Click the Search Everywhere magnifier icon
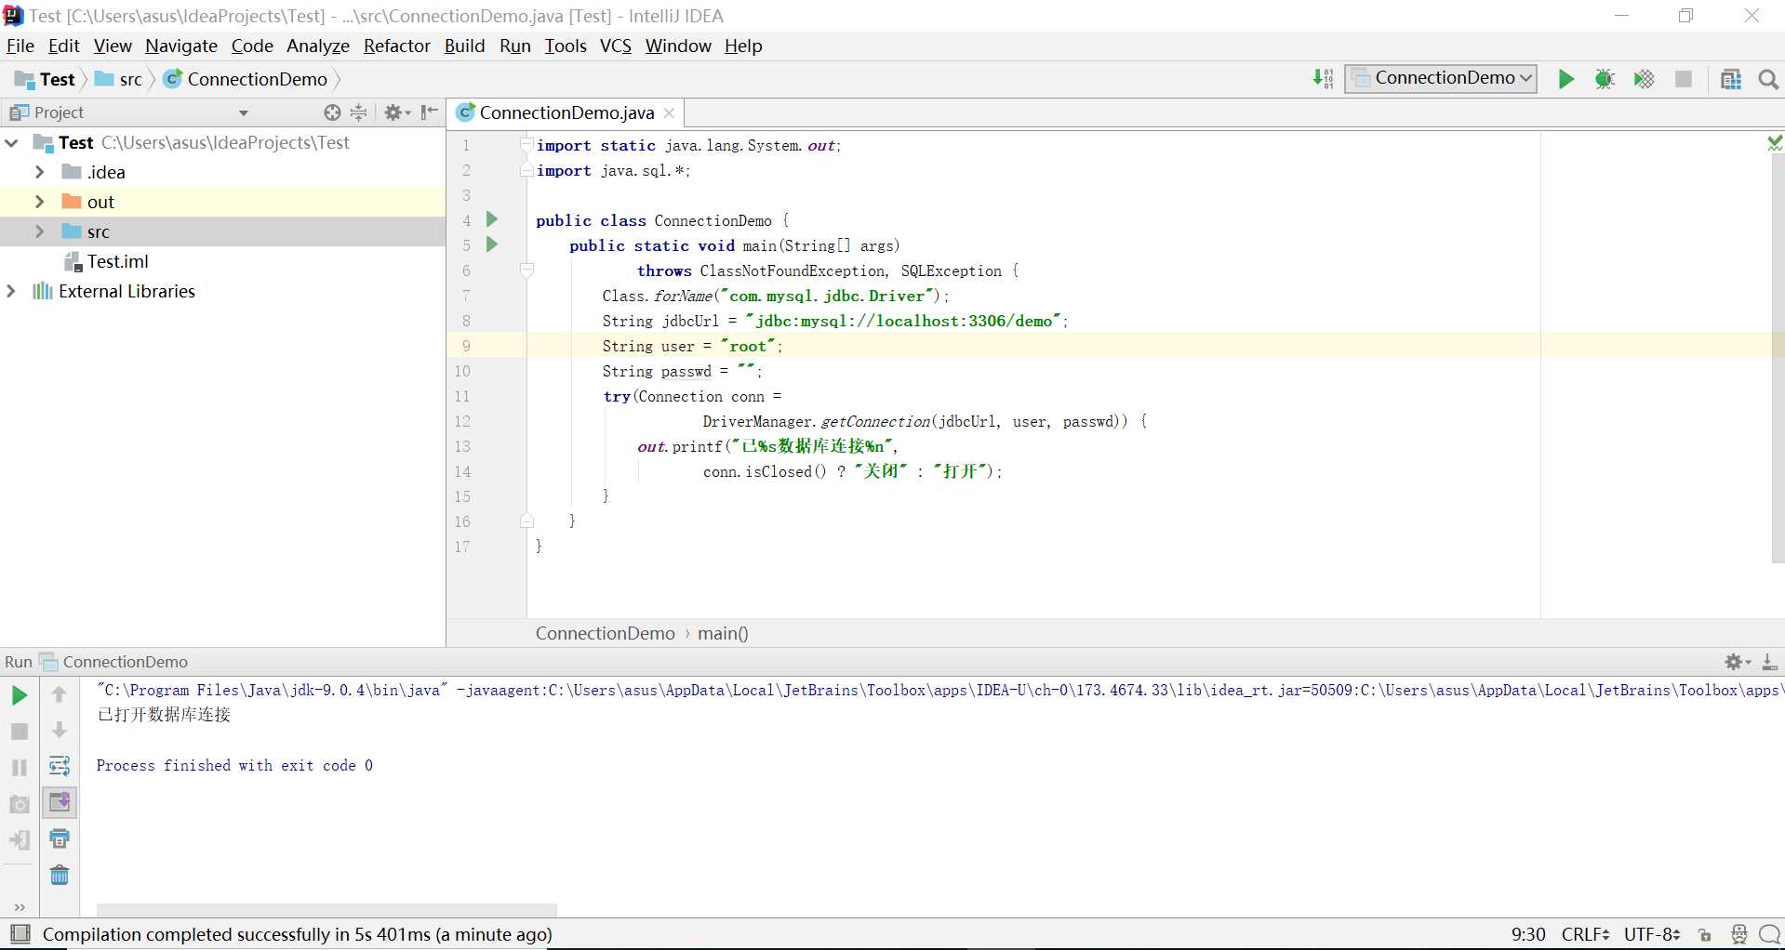The width and height of the screenshot is (1785, 950). click(1768, 79)
